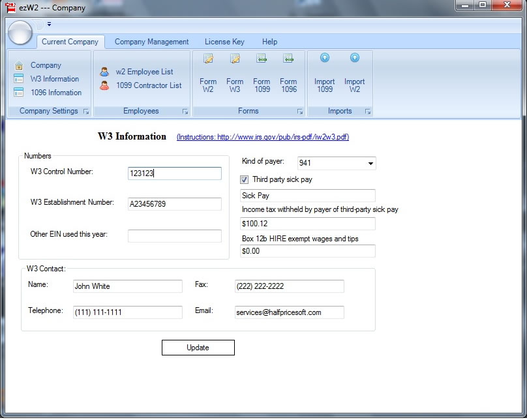Image resolution: width=527 pixels, height=420 pixels.
Task: Close the ezW2 window
Action: click(507, 5)
